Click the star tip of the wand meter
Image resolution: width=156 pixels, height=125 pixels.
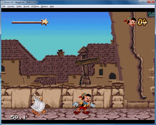(45, 22)
